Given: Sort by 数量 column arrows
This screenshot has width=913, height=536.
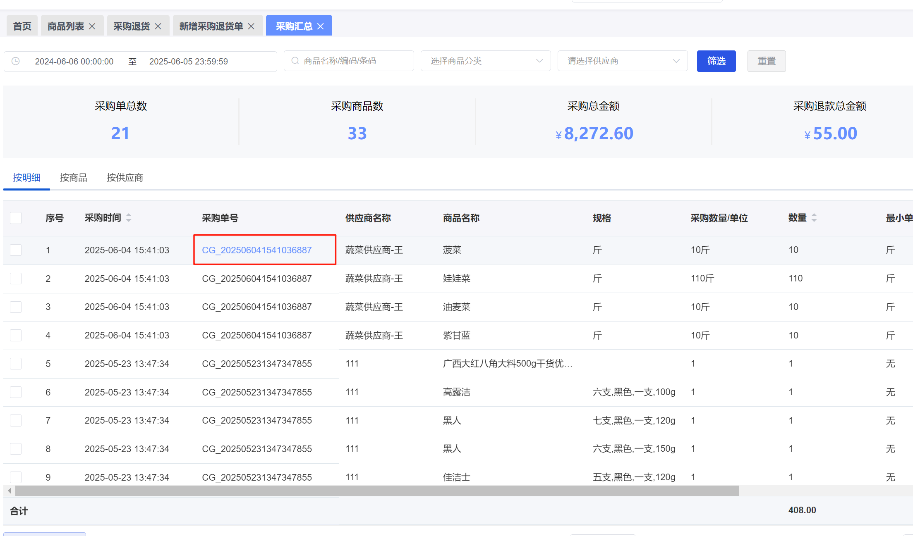Looking at the screenshot, I should [x=814, y=218].
